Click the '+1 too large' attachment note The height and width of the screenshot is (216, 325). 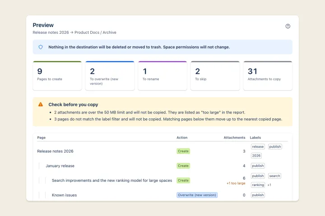pyautogui.click(x=236, y=183)
